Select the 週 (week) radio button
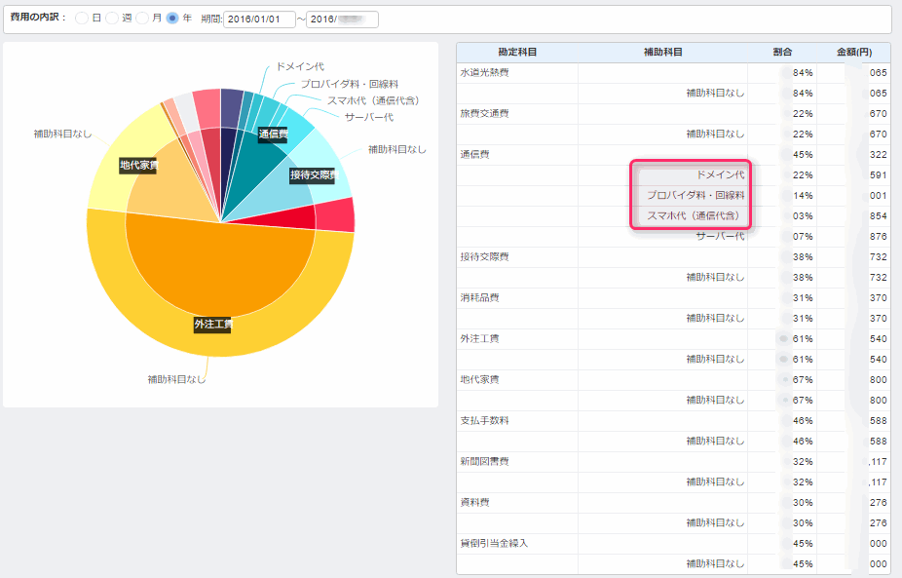Viewport: 902px width, 578px height. [x=112, y=19]
